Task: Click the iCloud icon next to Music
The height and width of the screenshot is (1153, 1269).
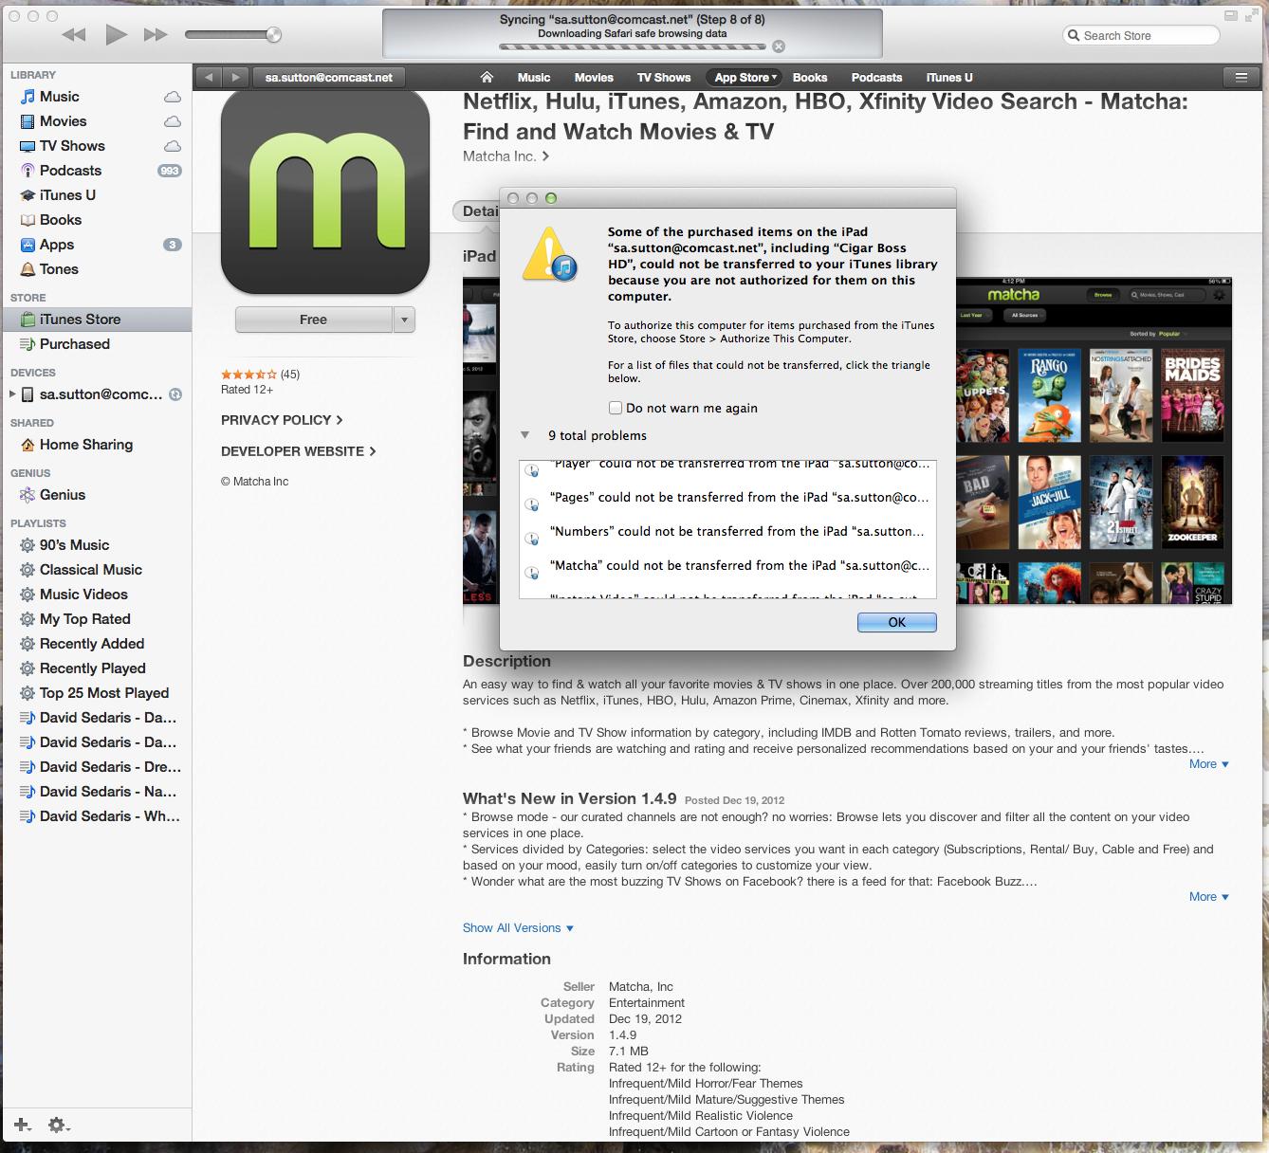Action: tap(173, 97)
